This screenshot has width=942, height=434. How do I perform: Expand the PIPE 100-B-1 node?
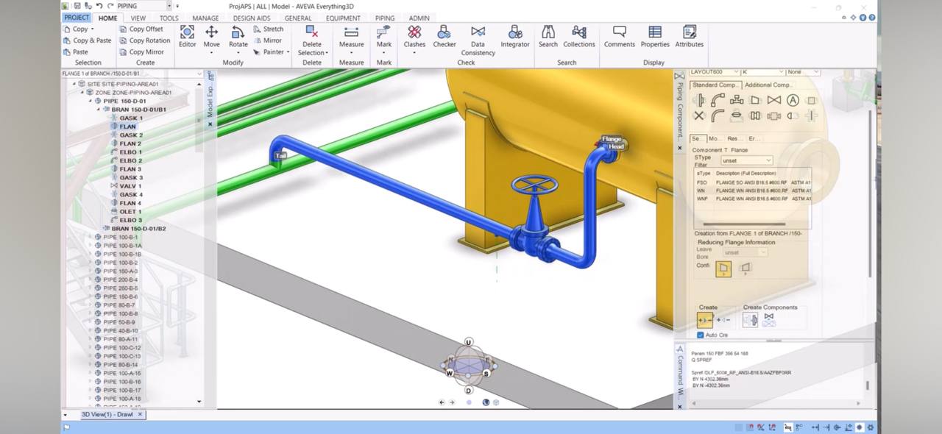(x=91, y=237)
